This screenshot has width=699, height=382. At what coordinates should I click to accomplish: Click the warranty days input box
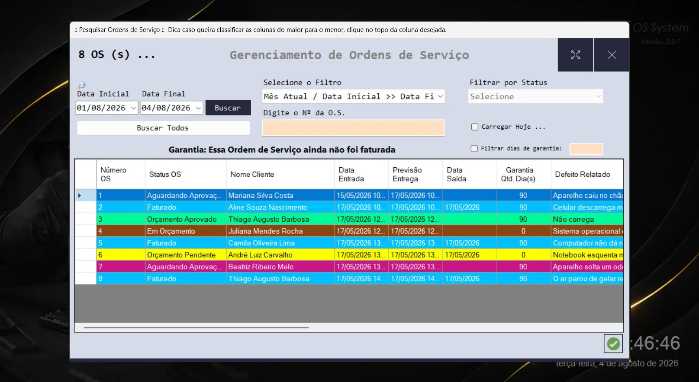[586, 149]
